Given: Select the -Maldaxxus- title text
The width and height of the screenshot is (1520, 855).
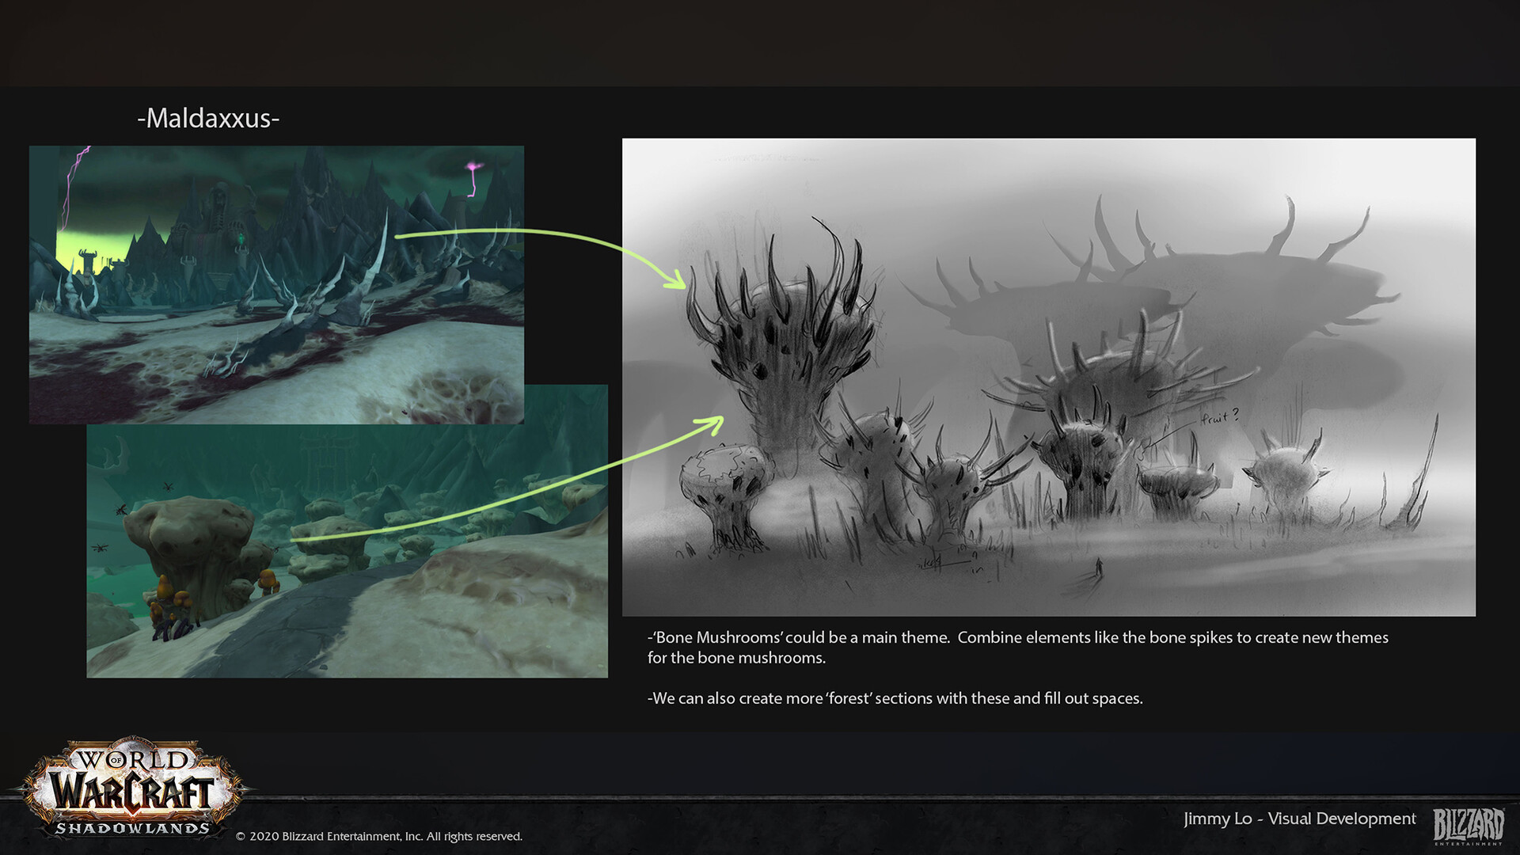Looking at the screenshot, I should 208,118.
